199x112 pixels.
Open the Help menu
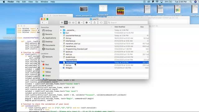[53, 2]
